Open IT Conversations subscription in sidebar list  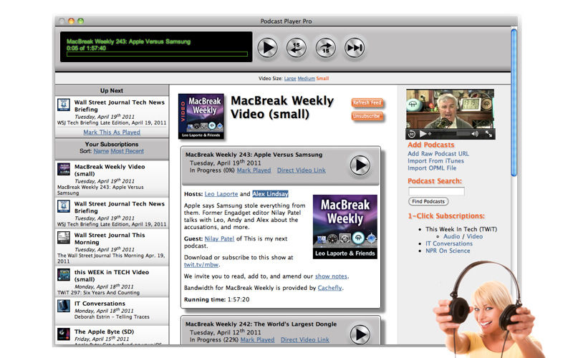112,311
